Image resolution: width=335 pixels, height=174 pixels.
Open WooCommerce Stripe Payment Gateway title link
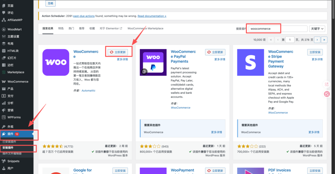(x=281, y=59)
